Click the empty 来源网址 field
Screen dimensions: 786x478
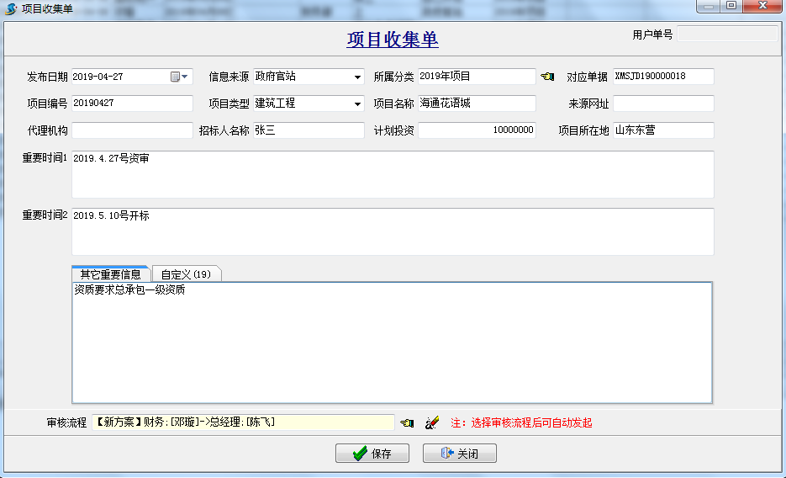[662, 104]
